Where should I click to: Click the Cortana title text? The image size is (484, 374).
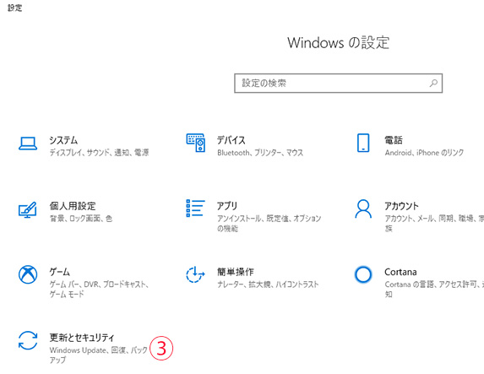point(400,272)
